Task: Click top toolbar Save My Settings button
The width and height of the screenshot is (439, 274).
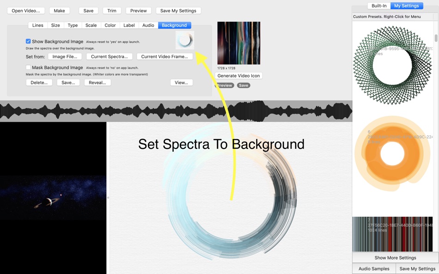Action: [178, 11]
